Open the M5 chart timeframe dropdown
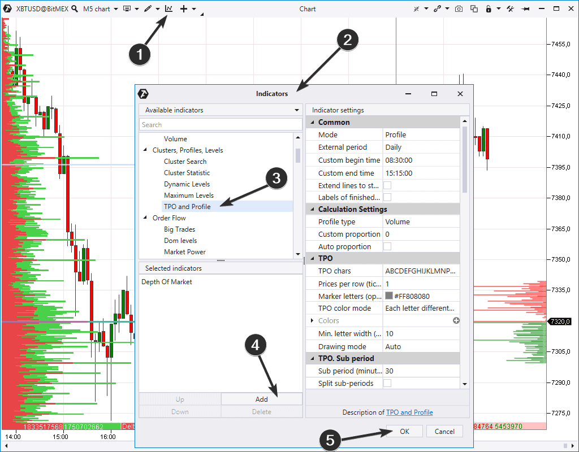The image size is (579, 452). point(100,9)
